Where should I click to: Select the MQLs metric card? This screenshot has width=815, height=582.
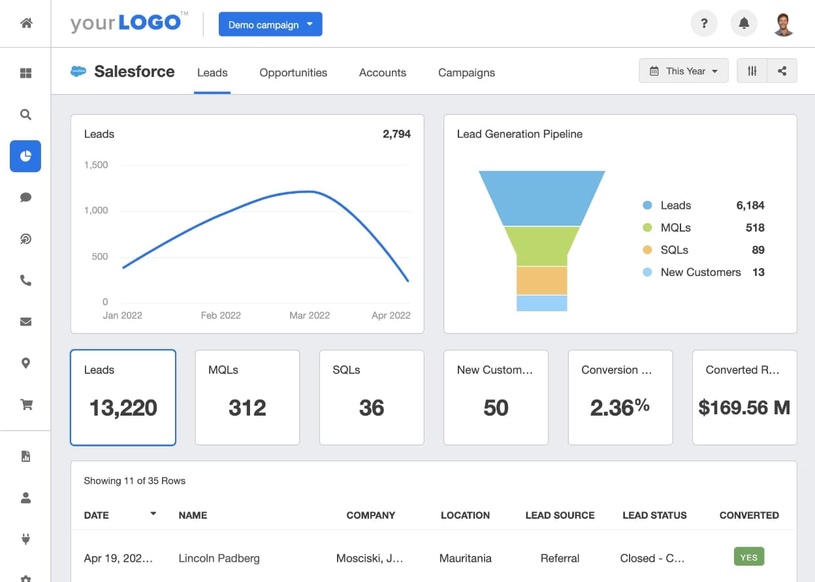pyautogui.click(x=248, y=397)
